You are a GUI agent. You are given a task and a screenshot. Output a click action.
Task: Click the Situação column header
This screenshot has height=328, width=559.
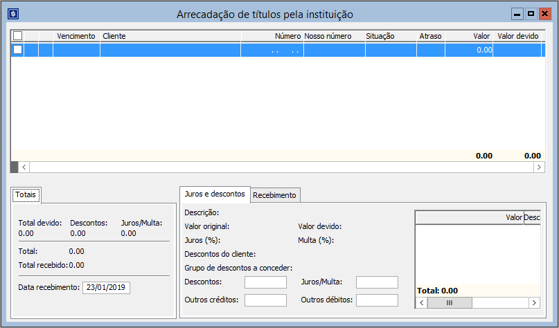coord(380,35)
